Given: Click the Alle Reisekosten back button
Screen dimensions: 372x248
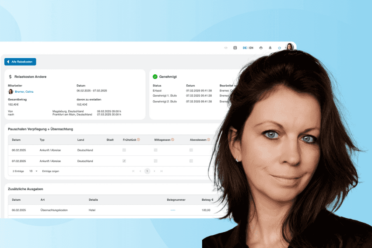Looking at the screenshot, I should (x=20, y=62).
